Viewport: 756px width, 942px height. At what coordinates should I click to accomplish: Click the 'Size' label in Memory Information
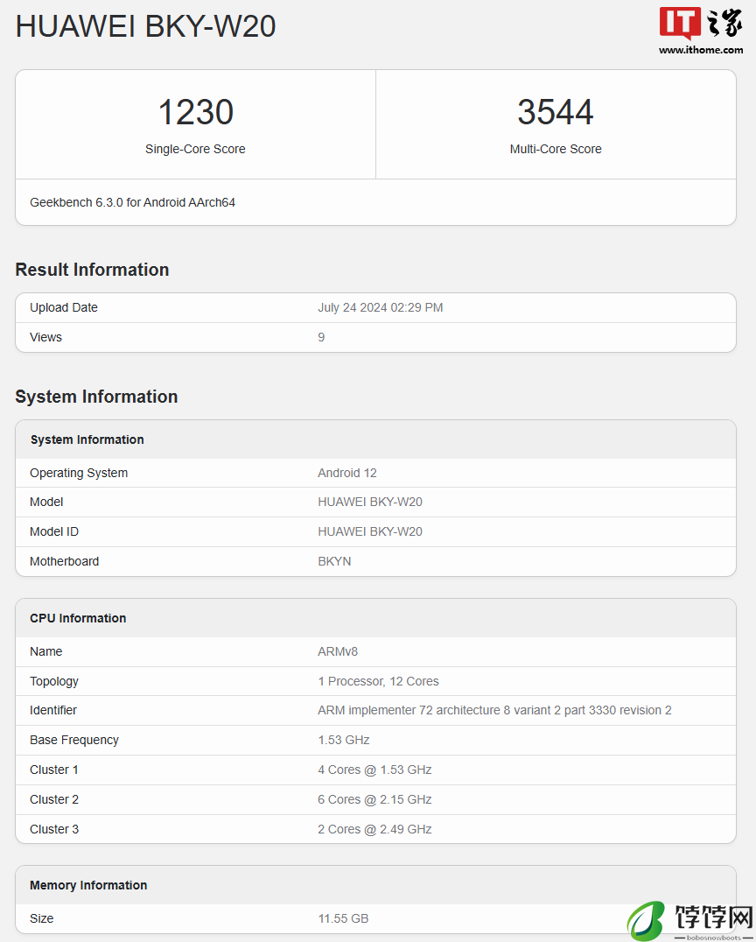[41, 918]
